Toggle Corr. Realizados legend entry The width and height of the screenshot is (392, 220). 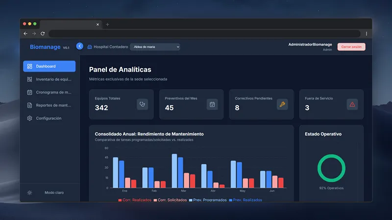135,200
